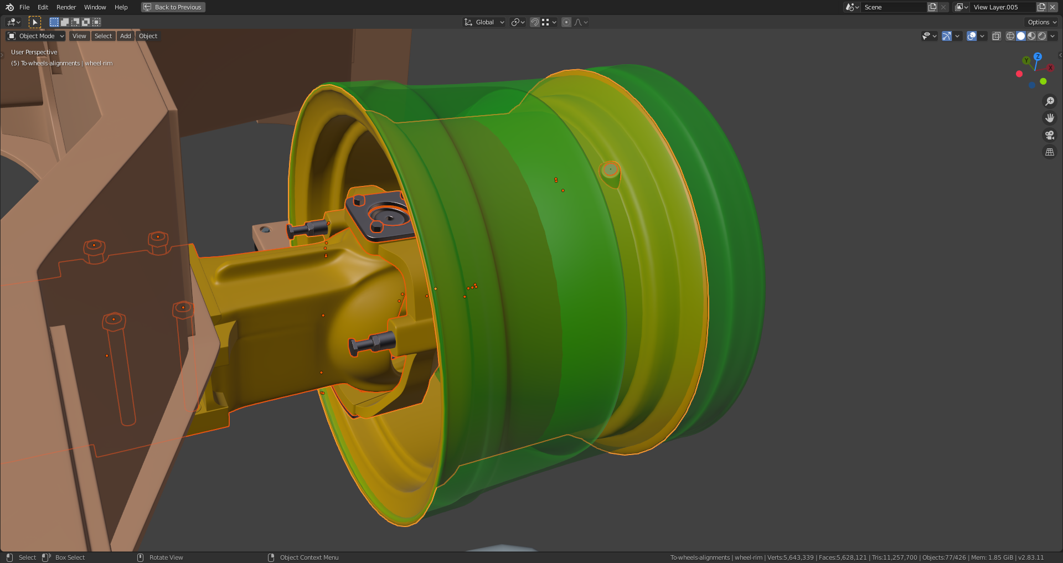The image size is (1063, 563).
Task: Click the Back to Previous button
Action: [x=173, y=7]
